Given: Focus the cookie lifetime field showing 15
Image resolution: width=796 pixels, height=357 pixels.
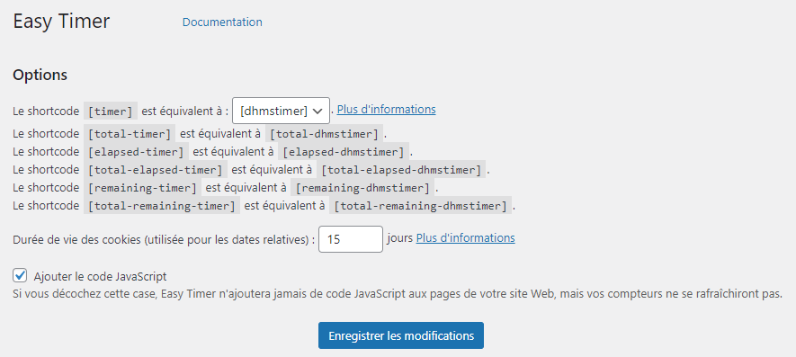Looking at the screenshot, I should (x=350, y=239).
